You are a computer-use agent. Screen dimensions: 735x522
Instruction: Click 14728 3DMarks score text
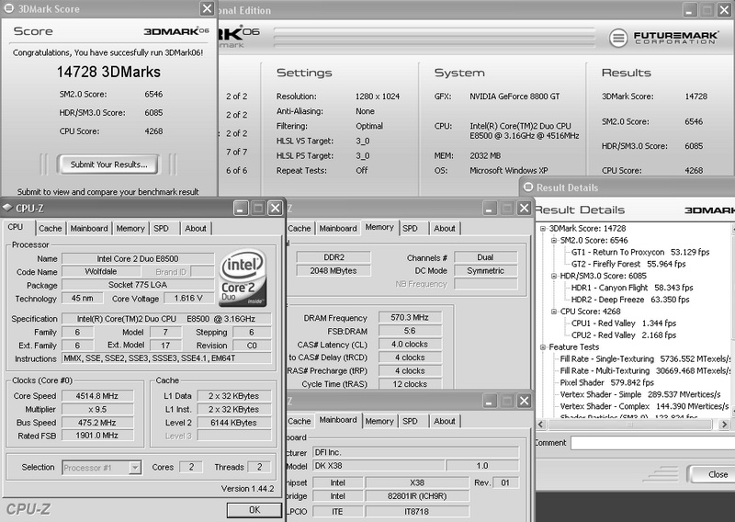pyautogui.click(x=108, y=72)
